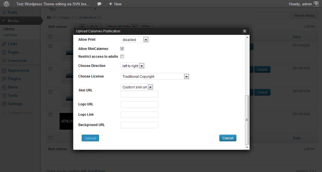
Task: Open the Choose Direction dropdown
Action: (x=133, y=66)
